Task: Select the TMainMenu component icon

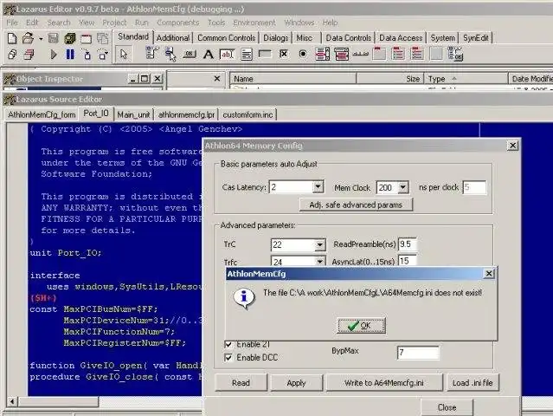Action: (151, 54)
